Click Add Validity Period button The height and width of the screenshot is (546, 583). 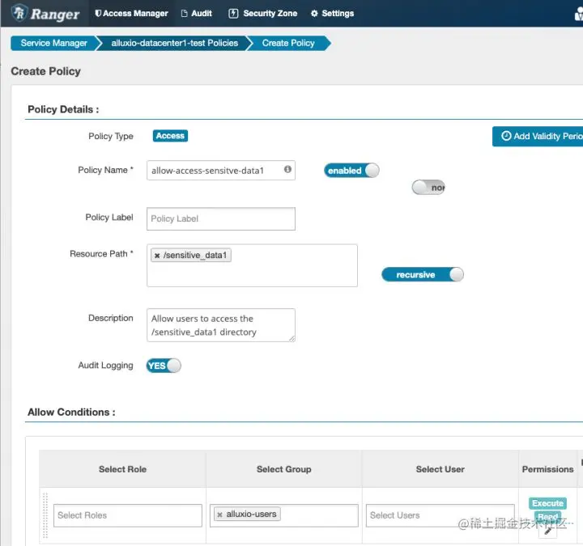[x=538, y=137]
